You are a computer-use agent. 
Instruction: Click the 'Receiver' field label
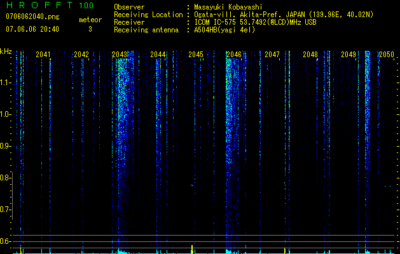click(x=129, y=22)
